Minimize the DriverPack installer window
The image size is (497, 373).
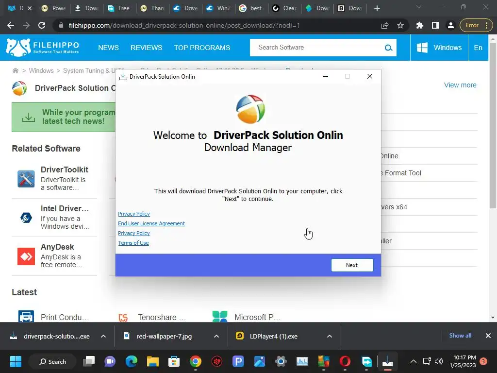coord(326,76)
